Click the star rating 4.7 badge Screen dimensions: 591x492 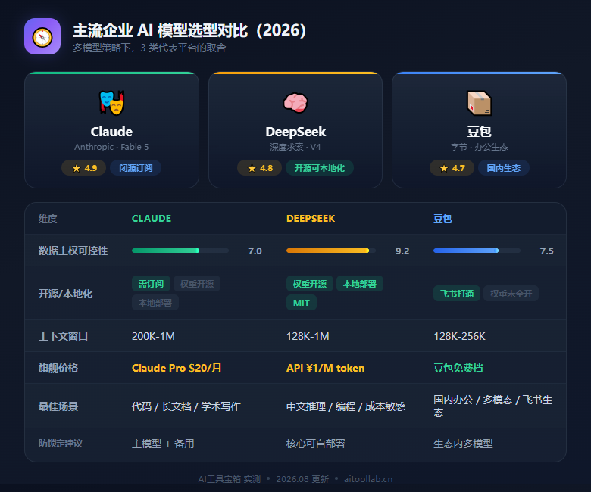pyautogui.click(x=452, y=168)
